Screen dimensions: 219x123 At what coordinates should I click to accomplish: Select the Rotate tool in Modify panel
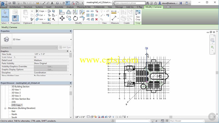[x=76, y=18]
